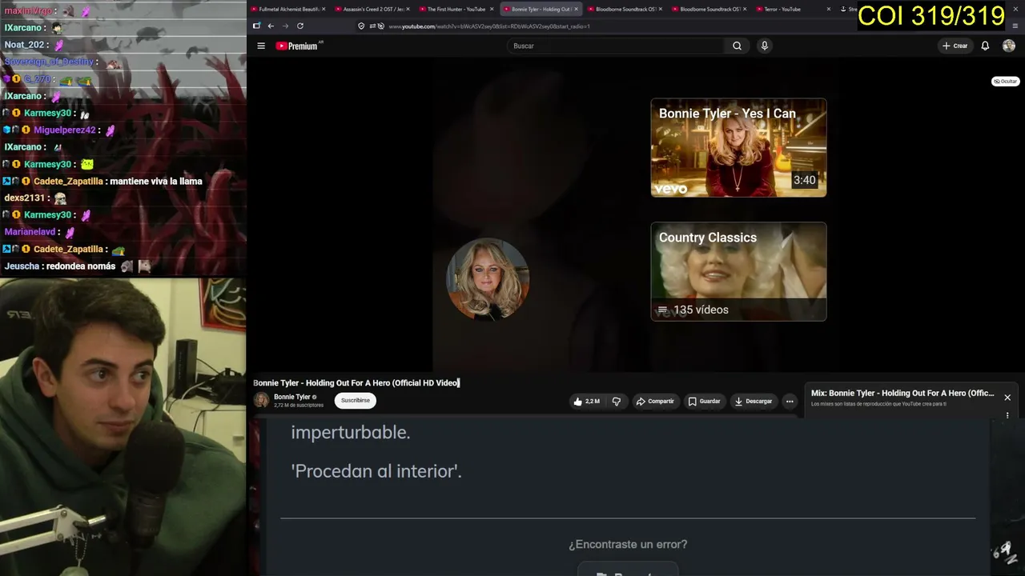Open the notifications bell
Viewport: 1025px width, 576px height.
coord(985,46)
